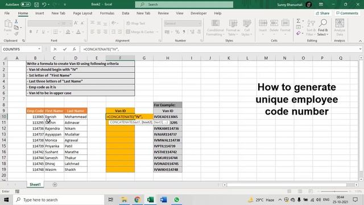Open Find & Select menu
364x205 pixels.
[322, 28]
